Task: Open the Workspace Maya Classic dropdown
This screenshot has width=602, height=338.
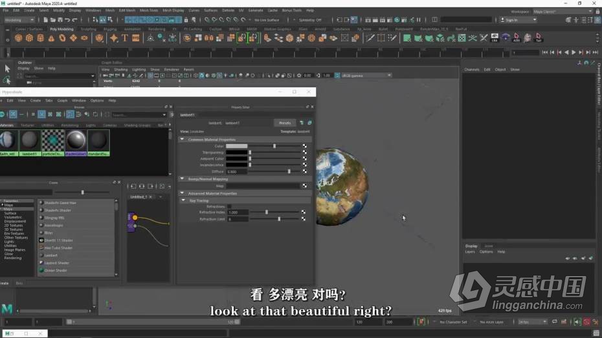Action: [x=563, y=12]
